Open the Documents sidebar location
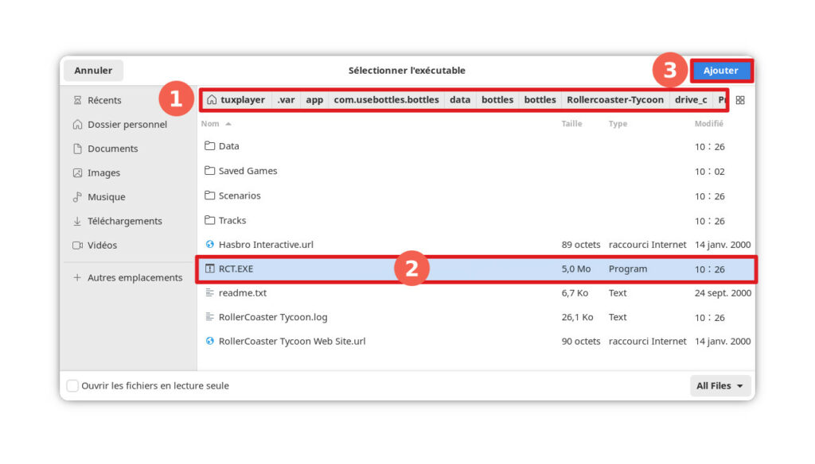 (112, 149)
